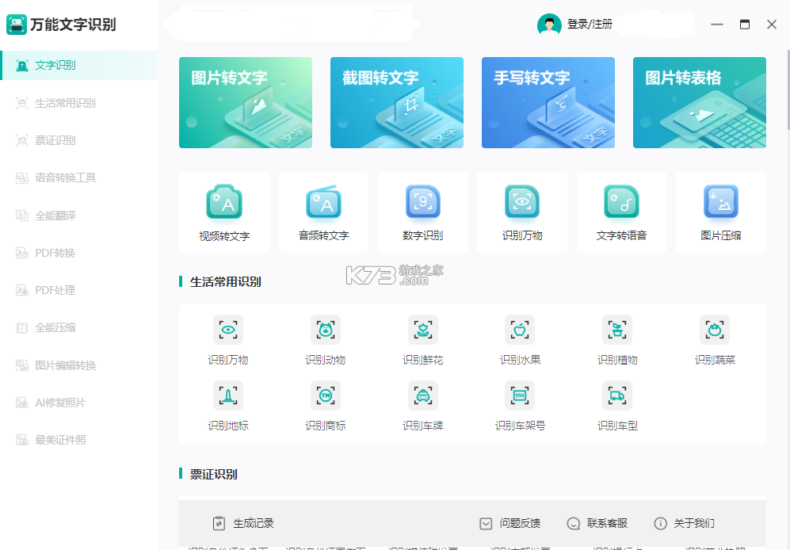Open the 识别车型 icon

617,395
